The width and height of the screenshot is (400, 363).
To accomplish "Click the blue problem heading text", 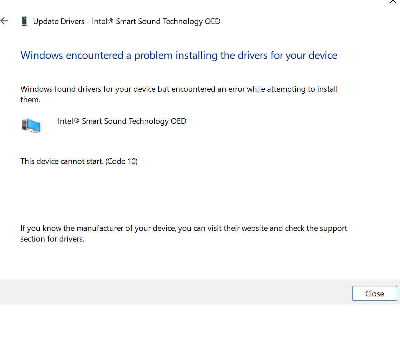I will pos(179,55).
